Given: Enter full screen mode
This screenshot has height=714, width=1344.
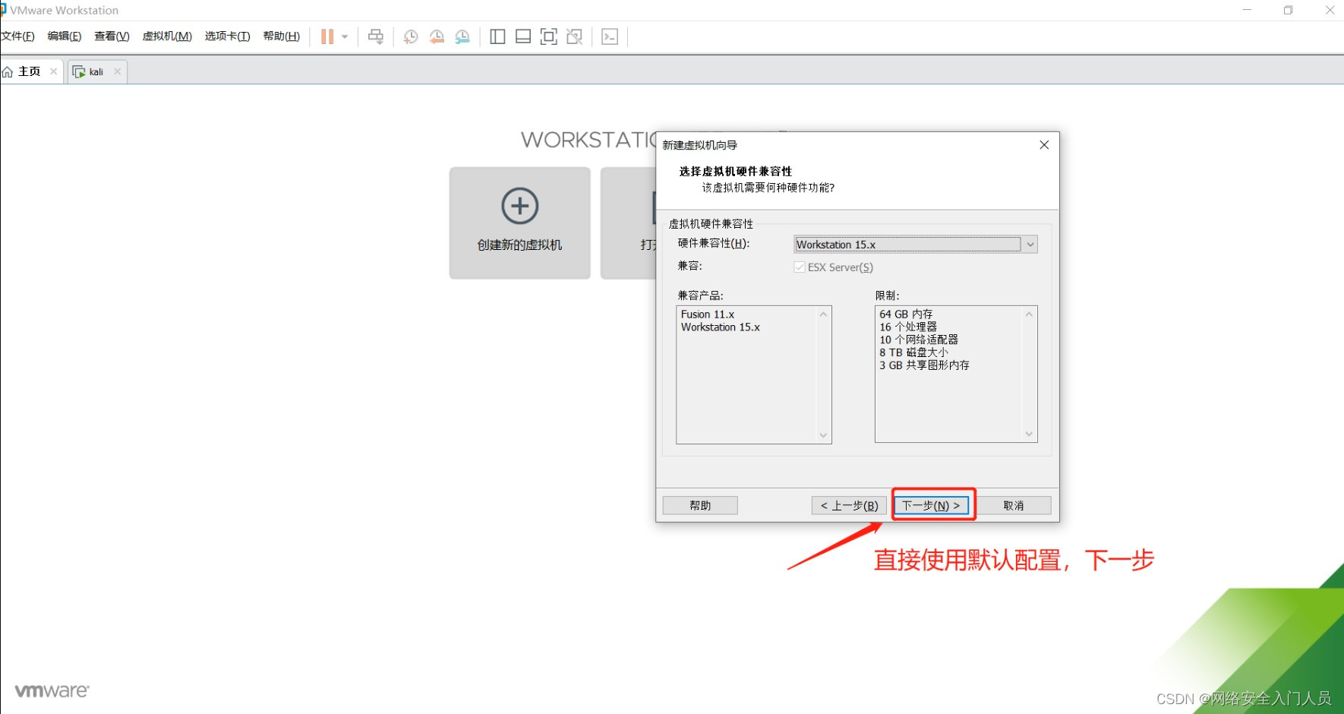Looking at the screenshot, I should 549,36.
